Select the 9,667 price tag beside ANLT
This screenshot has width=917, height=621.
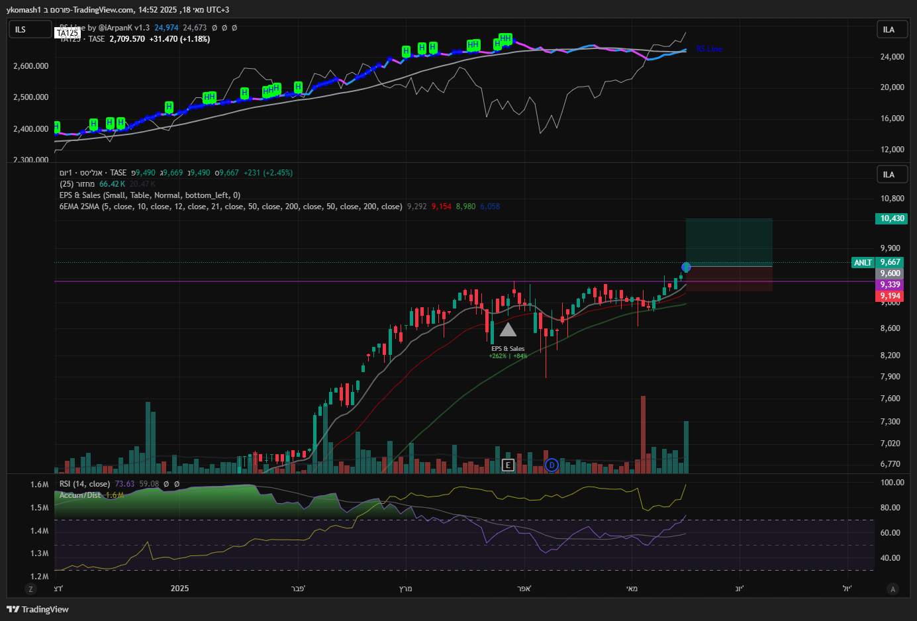click(891, 262)
